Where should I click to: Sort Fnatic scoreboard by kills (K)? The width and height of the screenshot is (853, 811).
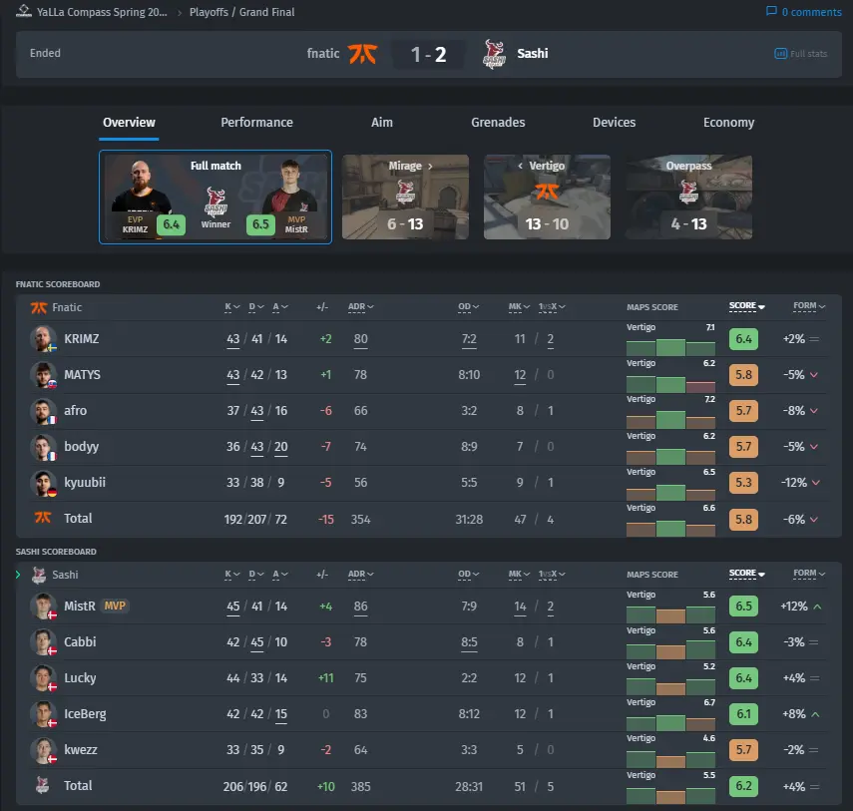(232, 307)
